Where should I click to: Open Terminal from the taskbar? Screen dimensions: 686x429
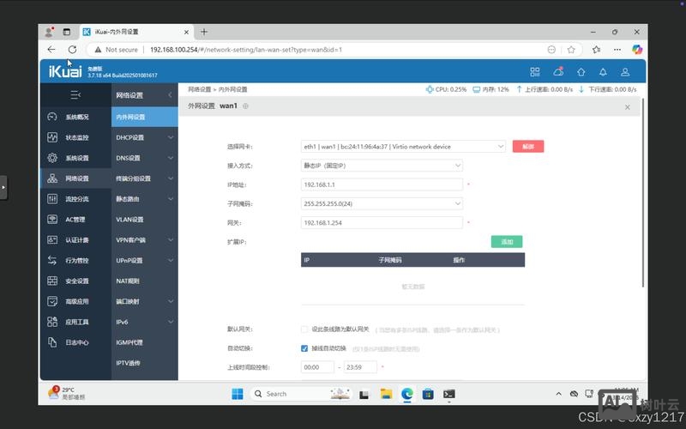click(x=448, y=394)
